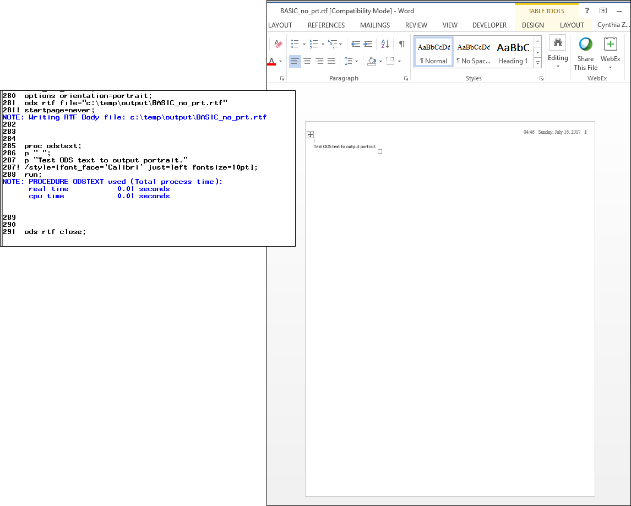Click the Clear All Formatting eraser icon
The image size is (631, 506).
tap(278, 43)
